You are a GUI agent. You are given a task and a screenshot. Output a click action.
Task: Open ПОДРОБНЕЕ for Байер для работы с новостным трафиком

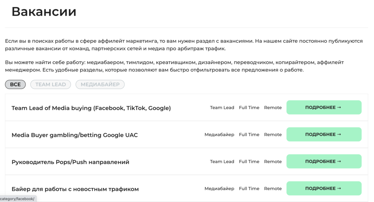(x=324, y=188)
